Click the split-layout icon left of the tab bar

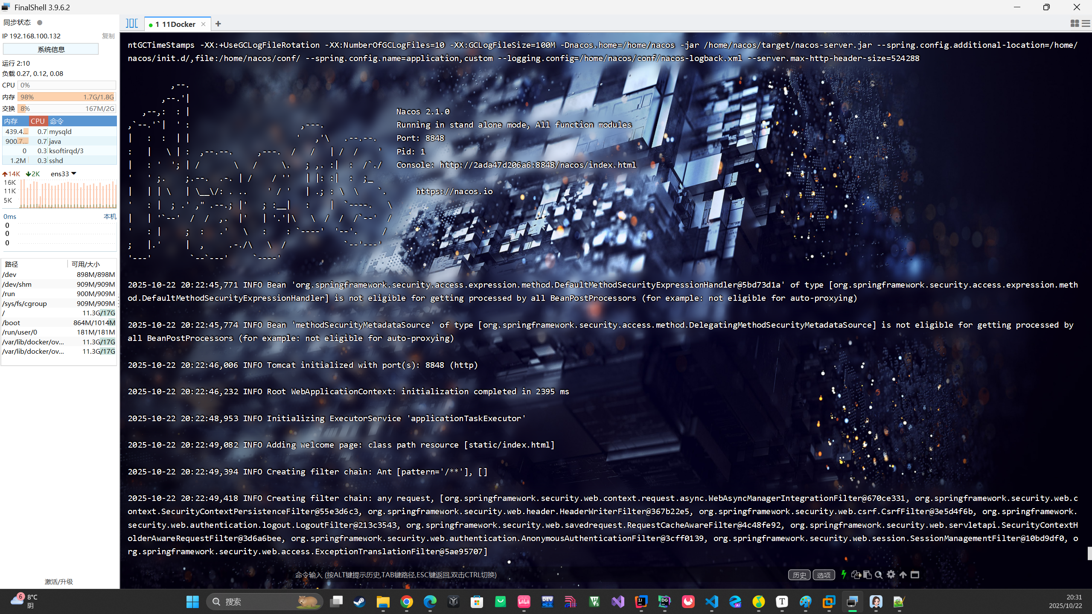click(x=131, y=23)
